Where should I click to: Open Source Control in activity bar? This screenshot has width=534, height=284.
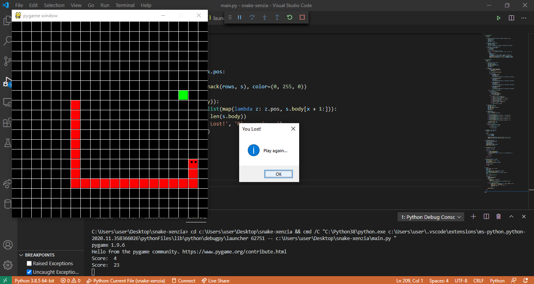tap(8, 61)
